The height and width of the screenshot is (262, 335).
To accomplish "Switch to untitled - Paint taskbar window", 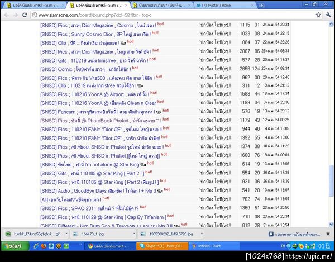I will coord(214,246).
